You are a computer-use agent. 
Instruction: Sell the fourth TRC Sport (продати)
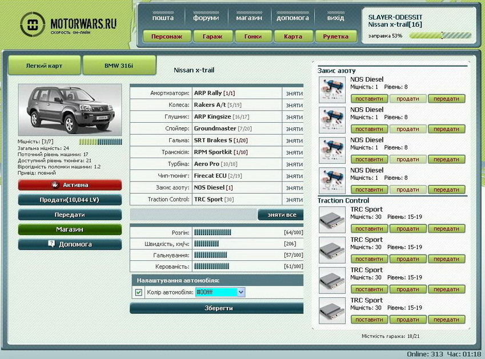[x=408, y=320]
